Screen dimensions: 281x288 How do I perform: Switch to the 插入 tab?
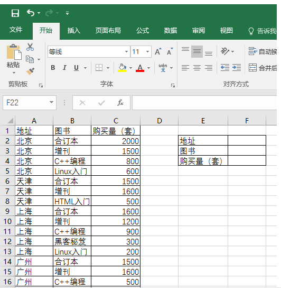click(x=74, y=31)
